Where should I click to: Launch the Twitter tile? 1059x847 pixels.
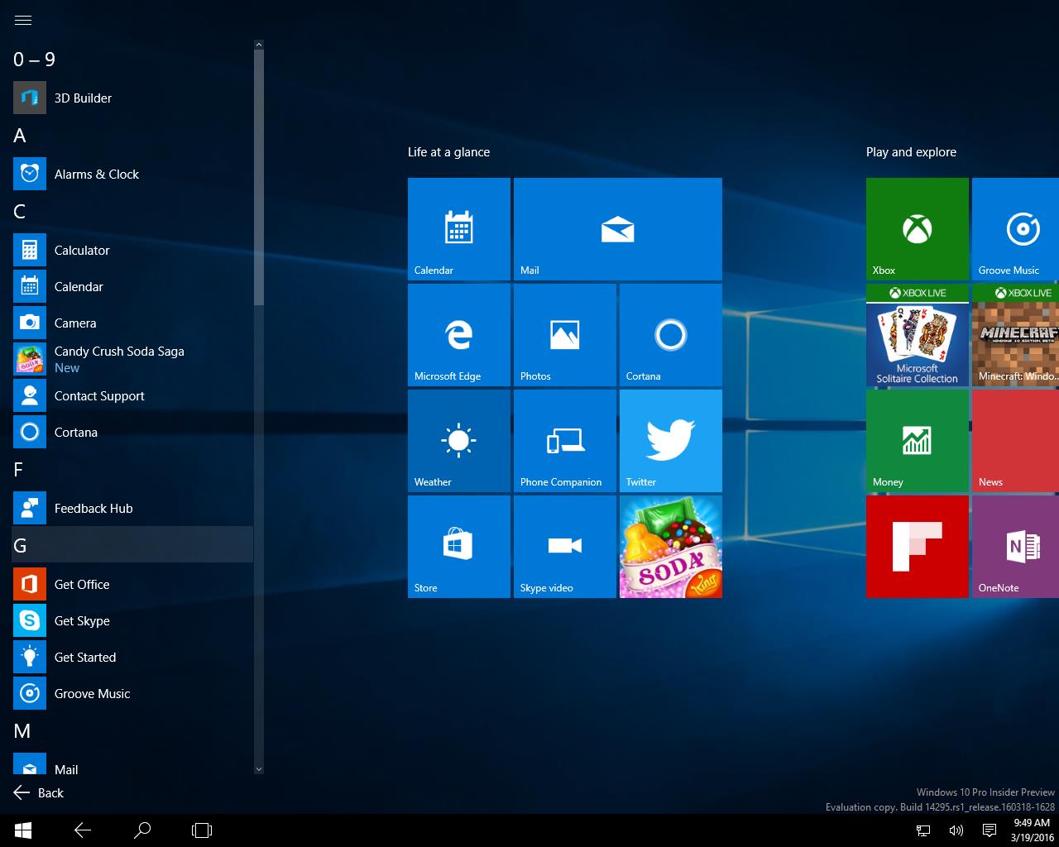tap(671, 441)
